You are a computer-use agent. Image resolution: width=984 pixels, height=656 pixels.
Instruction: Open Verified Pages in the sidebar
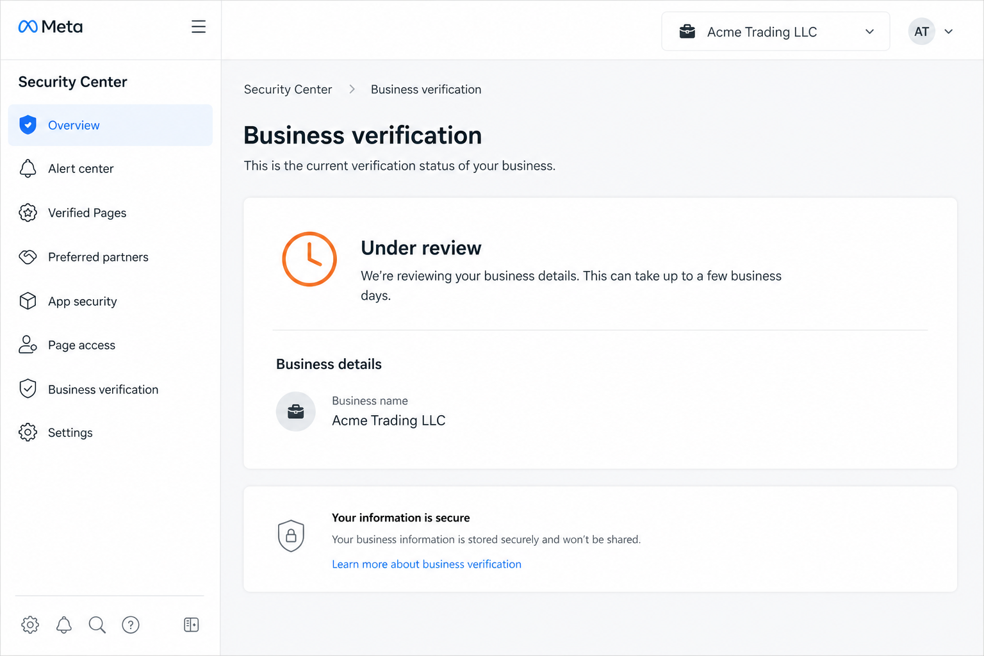[x=110, y=213]
